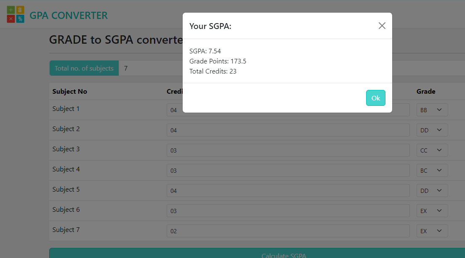Open the grade selector for Subject 7
This screenshot has width=465, height=258.
click(x=432, y=231)
